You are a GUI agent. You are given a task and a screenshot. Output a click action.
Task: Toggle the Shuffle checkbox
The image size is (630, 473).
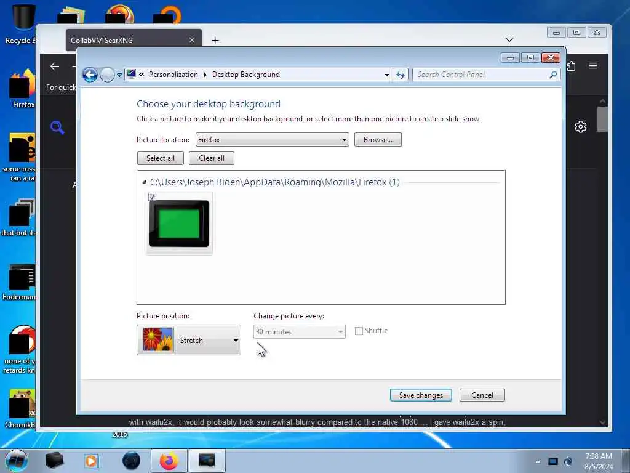[x=359, y=331]
